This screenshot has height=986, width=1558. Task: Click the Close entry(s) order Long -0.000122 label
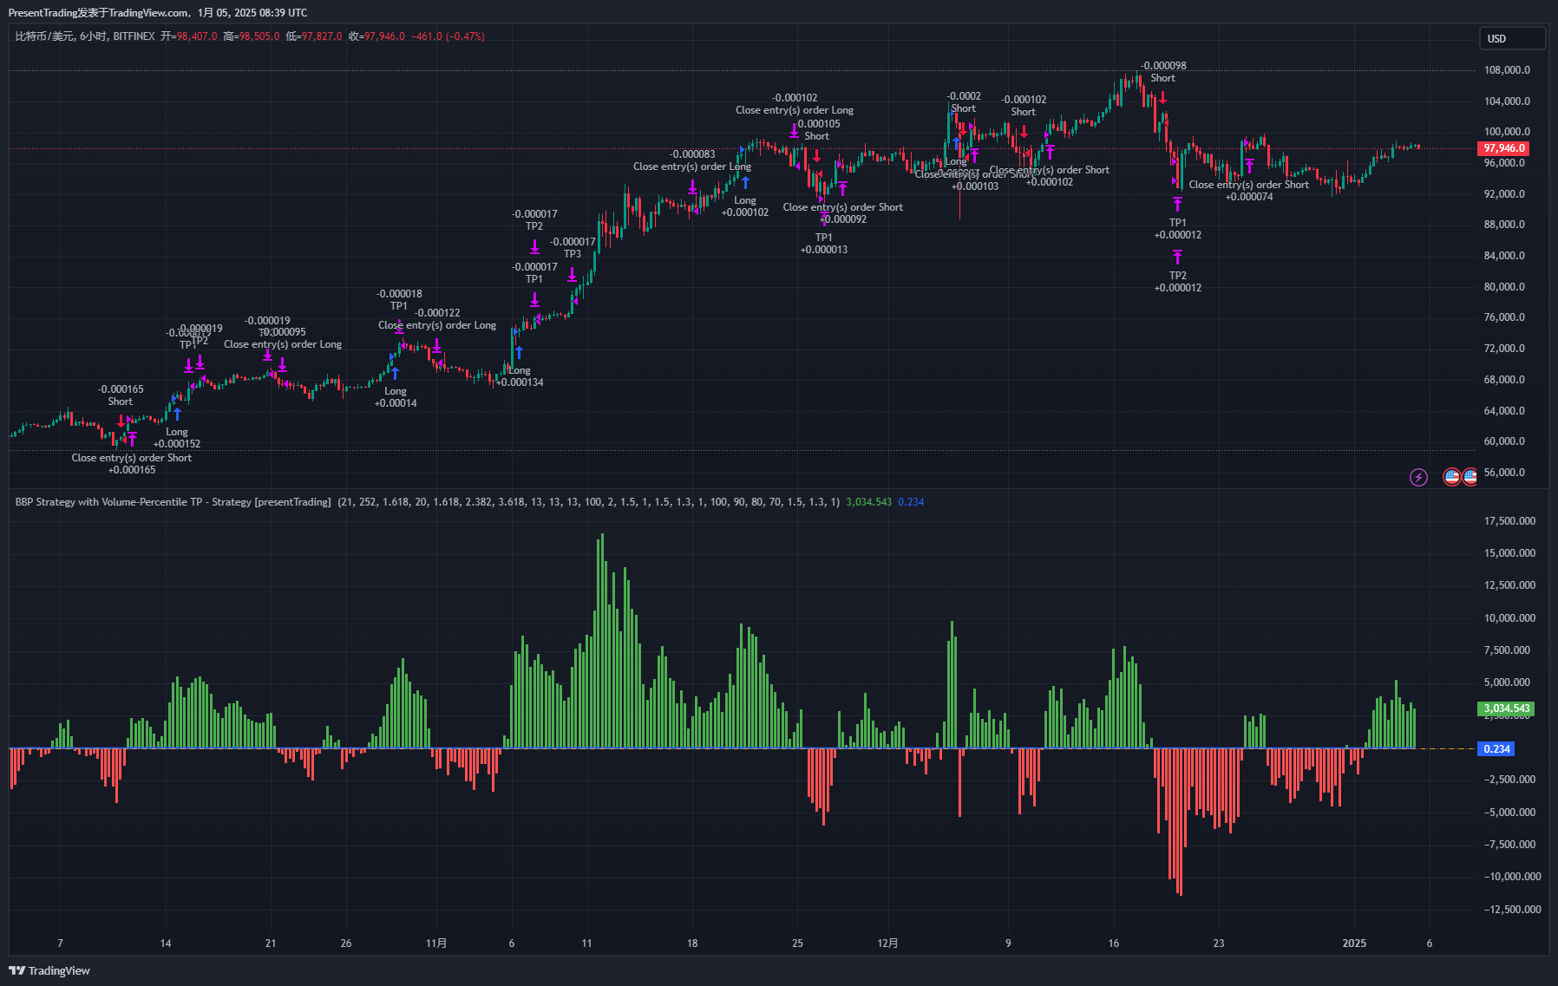click(437, 319)
